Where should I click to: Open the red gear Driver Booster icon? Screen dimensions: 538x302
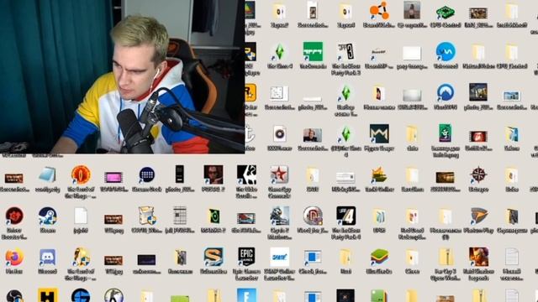pos(14,216)
